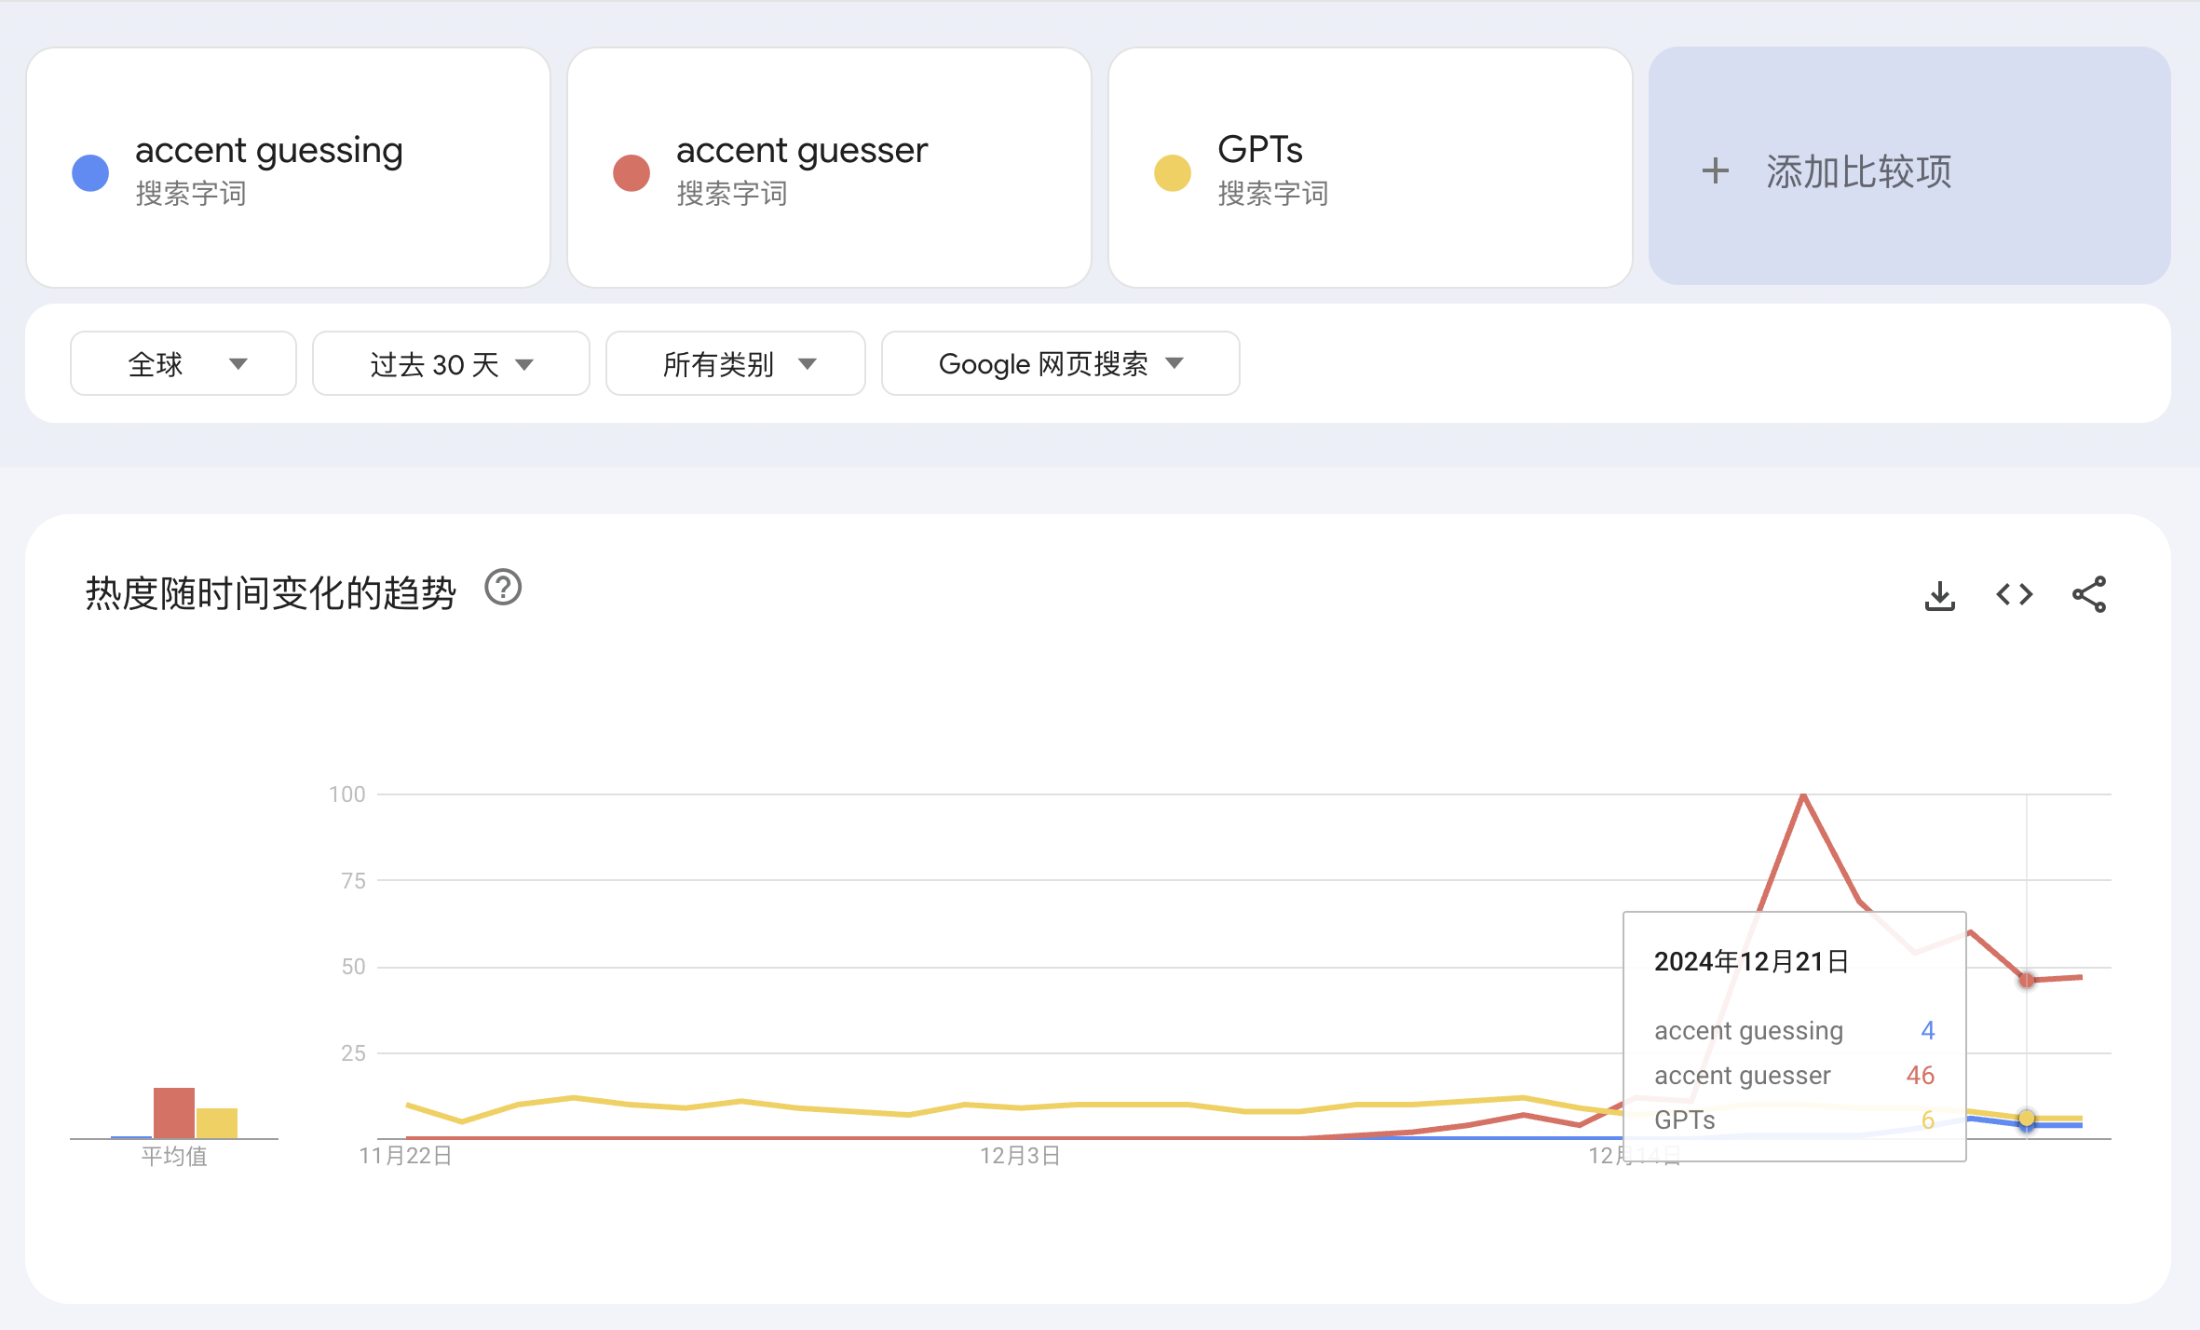Click the 12月3日 axis label
This screenshot has width=2200, height=1330.
tap(1020, 1156)
